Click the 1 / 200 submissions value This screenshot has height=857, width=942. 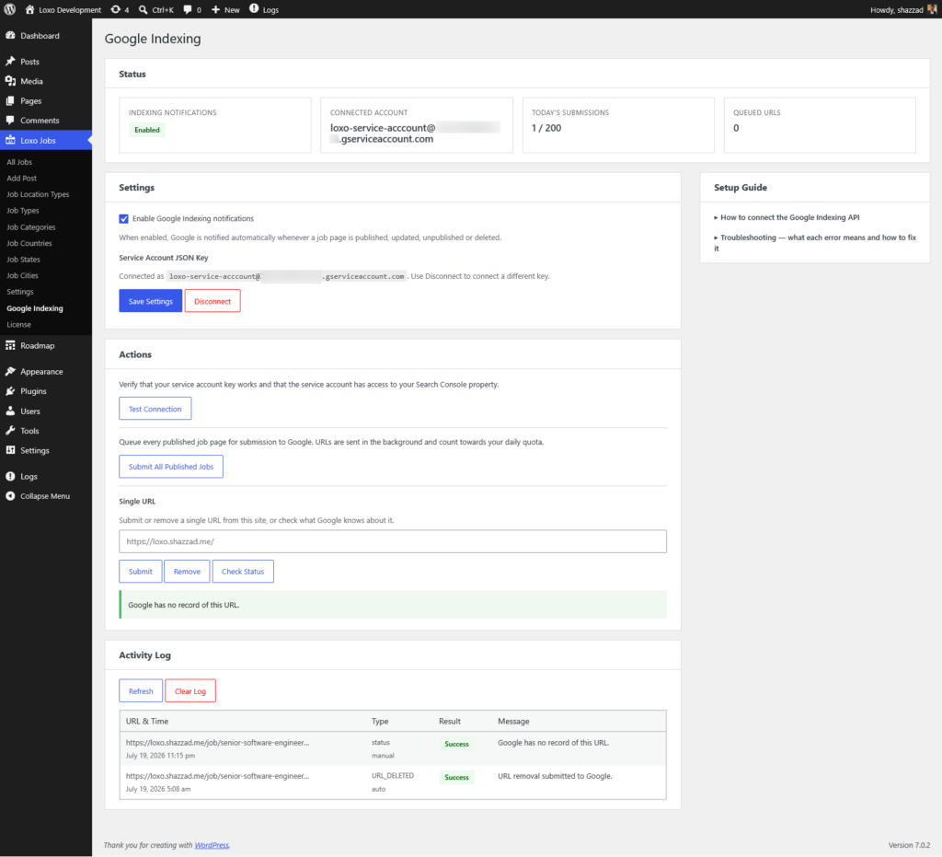pyautogui.click(x=546, y=128)
